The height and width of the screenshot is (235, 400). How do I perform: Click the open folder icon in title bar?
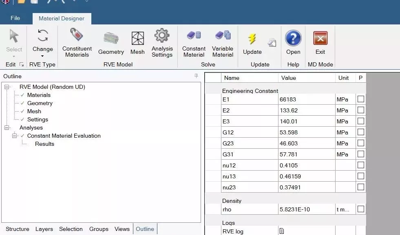(22, 2)
